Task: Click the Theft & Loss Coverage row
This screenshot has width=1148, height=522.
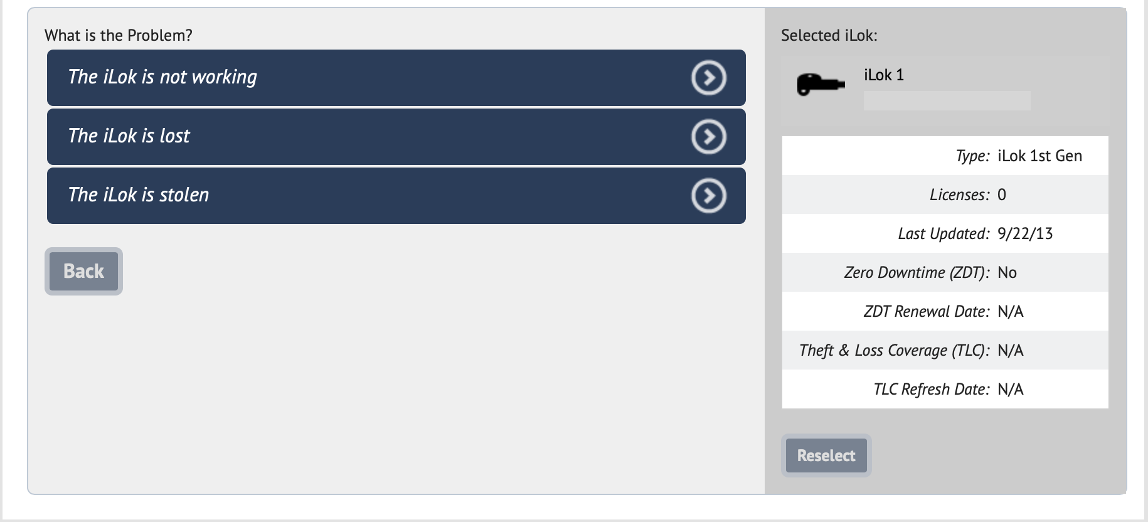Action: click(945, 350)
